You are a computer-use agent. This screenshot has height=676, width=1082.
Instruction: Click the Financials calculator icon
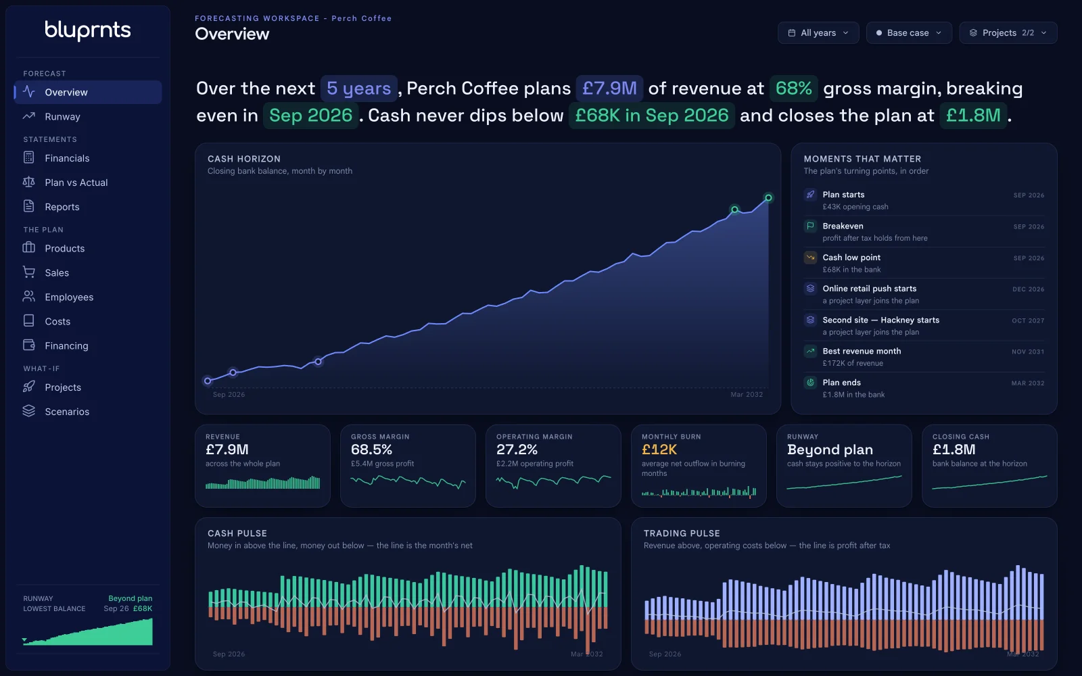(28, 158)
